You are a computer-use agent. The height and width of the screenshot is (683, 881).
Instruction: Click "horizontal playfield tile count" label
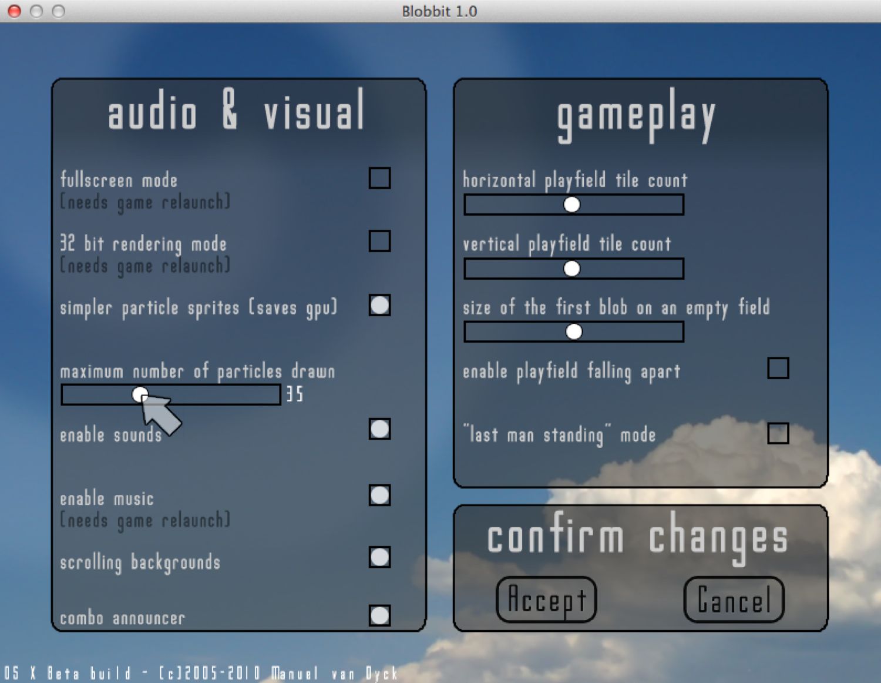tap(575, 180)
